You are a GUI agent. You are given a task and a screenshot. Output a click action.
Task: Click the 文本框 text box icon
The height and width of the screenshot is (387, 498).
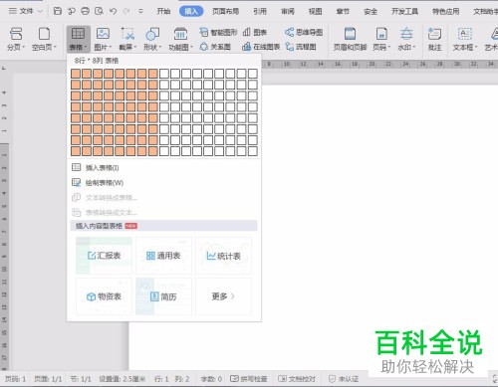[x=465, y=34]
